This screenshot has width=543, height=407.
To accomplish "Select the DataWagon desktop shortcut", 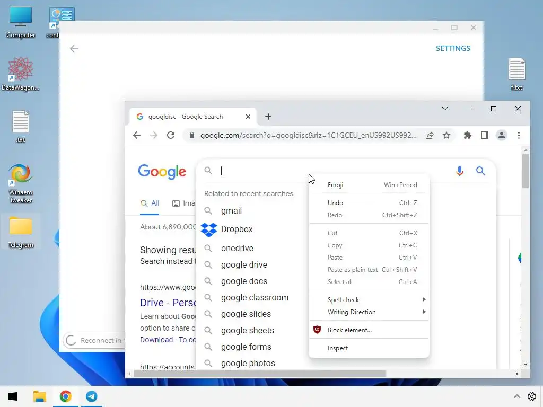I will tap(21, 74).
